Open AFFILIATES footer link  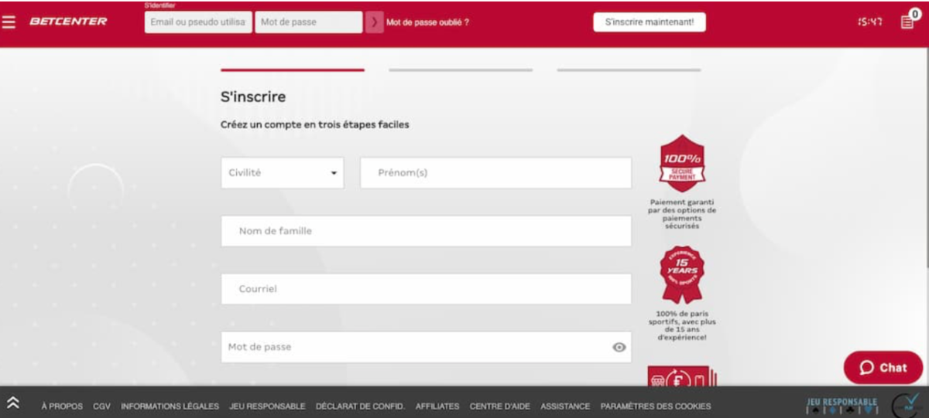[x=437, y=406]
